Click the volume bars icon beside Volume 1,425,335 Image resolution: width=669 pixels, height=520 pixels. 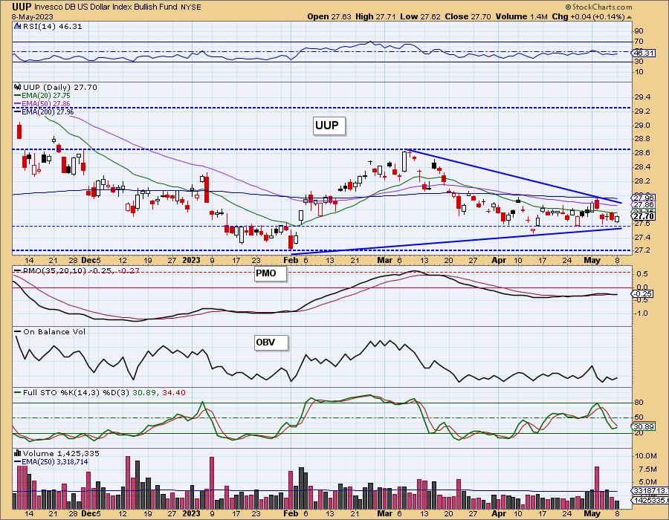(18, 453)
